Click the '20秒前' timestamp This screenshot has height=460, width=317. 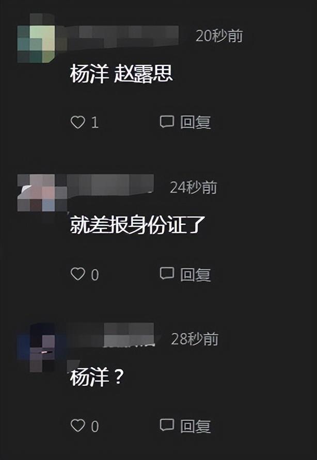pos(219,36)
